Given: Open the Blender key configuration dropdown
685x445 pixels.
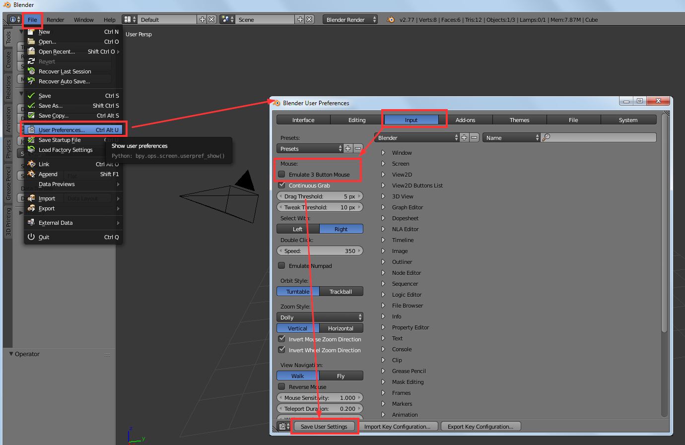Looking at the screenshot, I should click(416, 137).
